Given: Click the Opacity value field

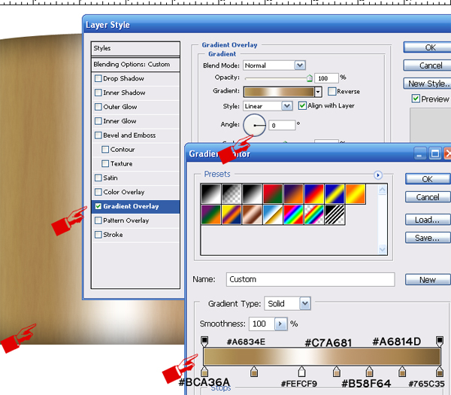Looking at the screenshot, I should pyautogui.click(x=326, y=78).
